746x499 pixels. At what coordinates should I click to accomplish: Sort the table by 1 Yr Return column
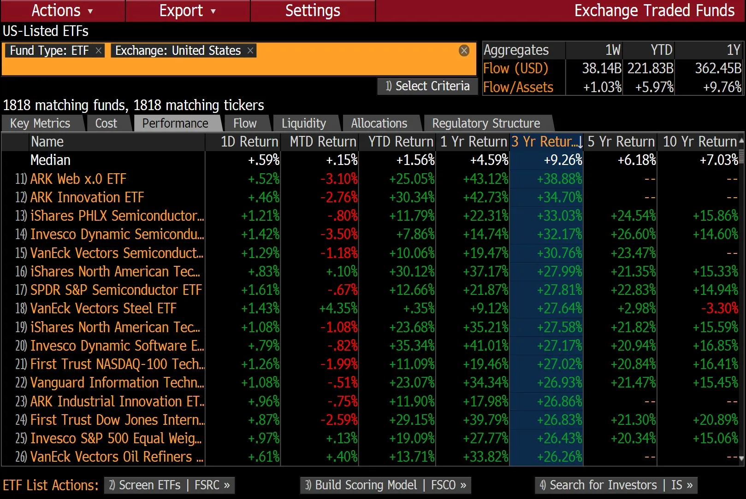point(473,142)
